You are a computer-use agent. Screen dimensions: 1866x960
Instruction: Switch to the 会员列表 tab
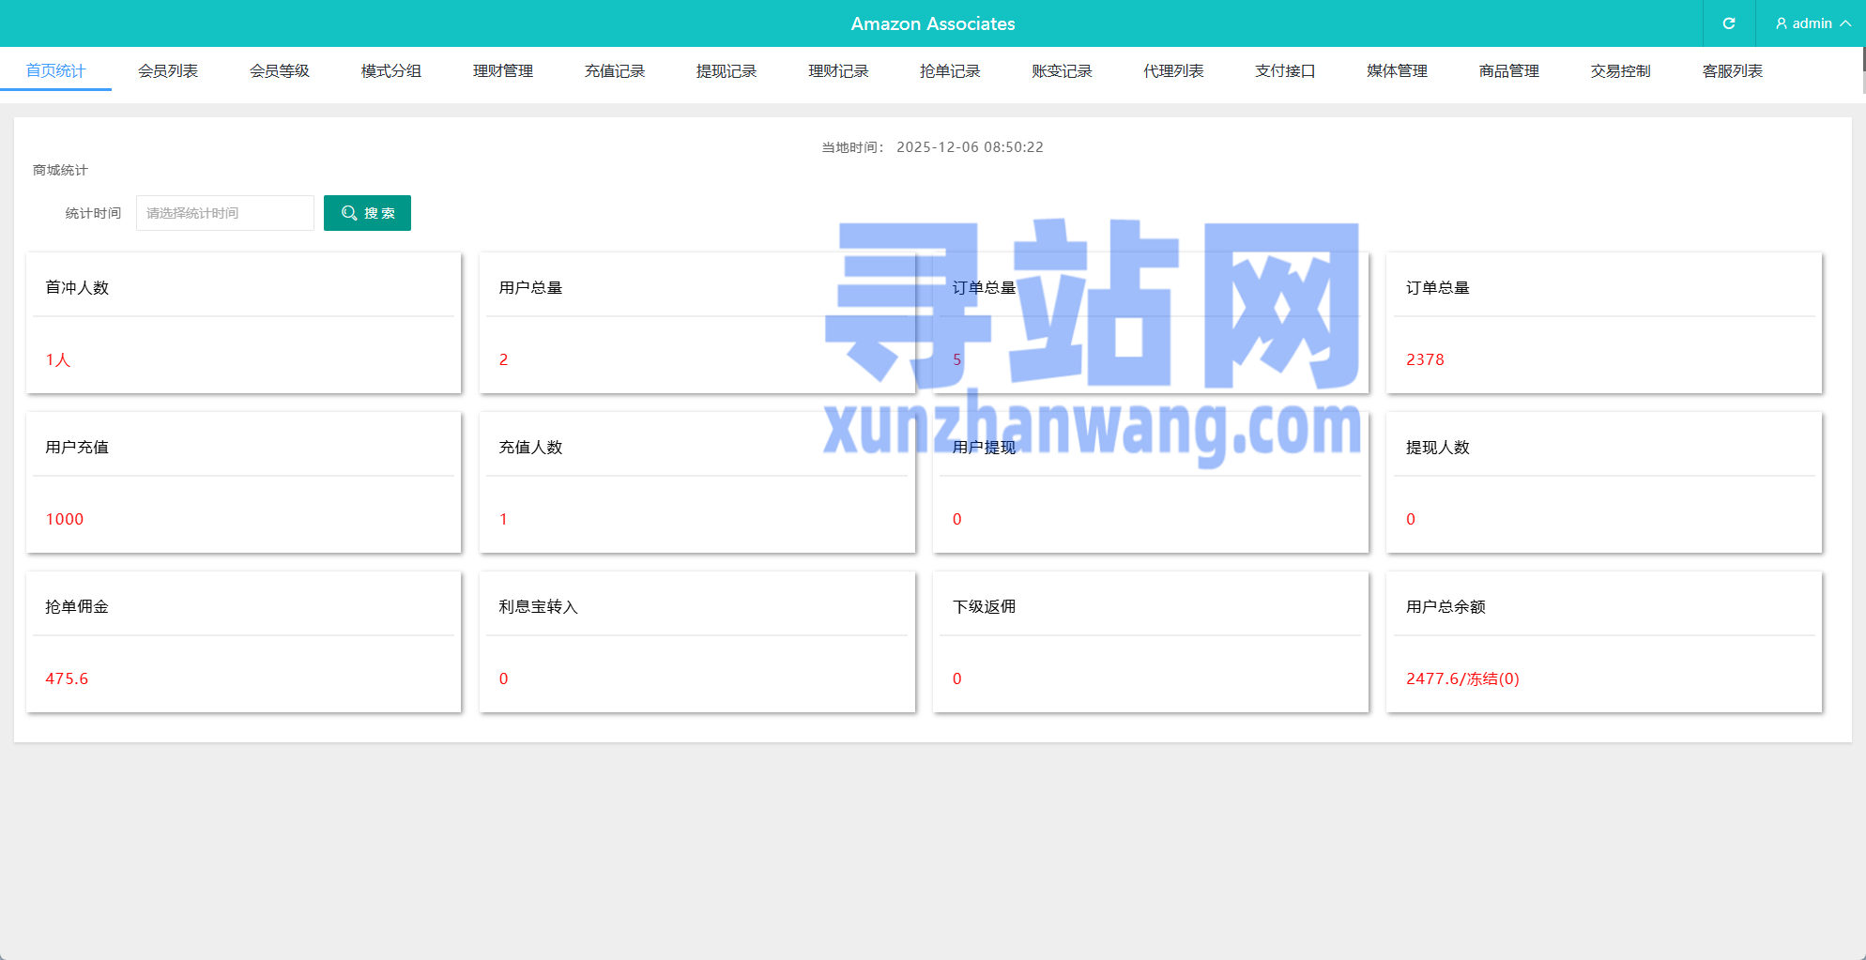[168, 69]
